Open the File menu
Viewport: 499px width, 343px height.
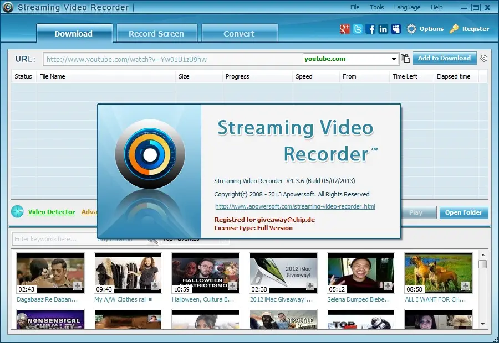coord(355,7)
